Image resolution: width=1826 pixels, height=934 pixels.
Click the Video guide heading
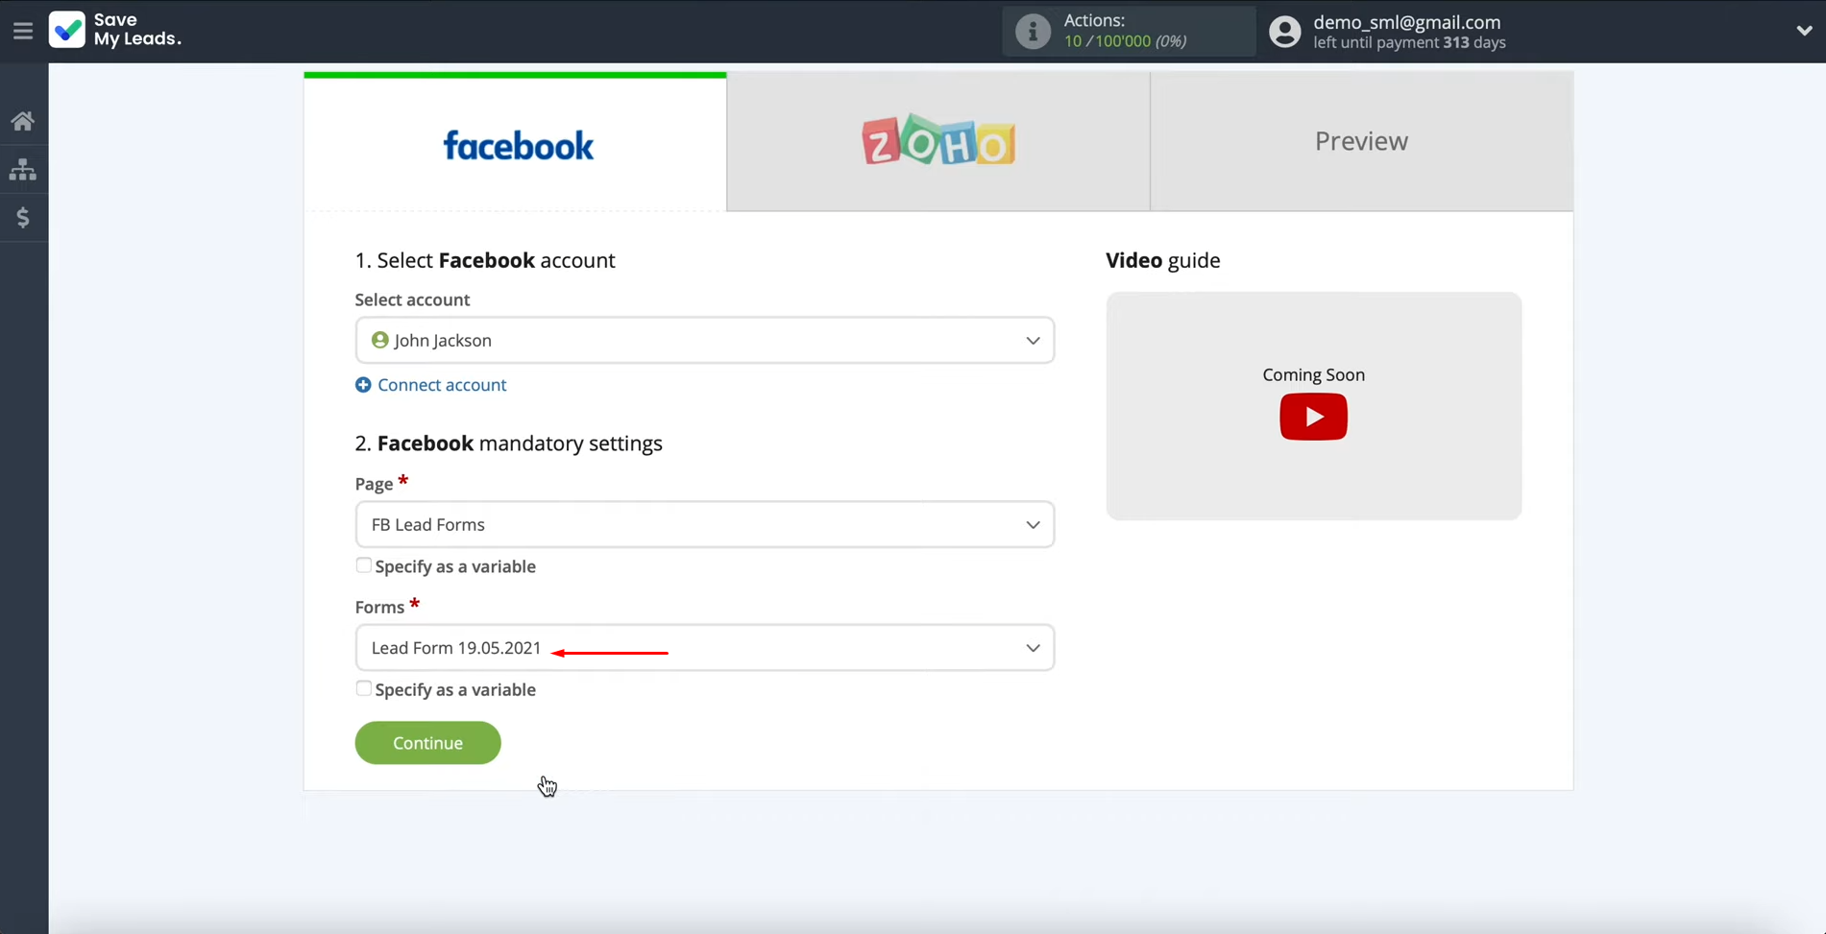[x=1163, y=260]
